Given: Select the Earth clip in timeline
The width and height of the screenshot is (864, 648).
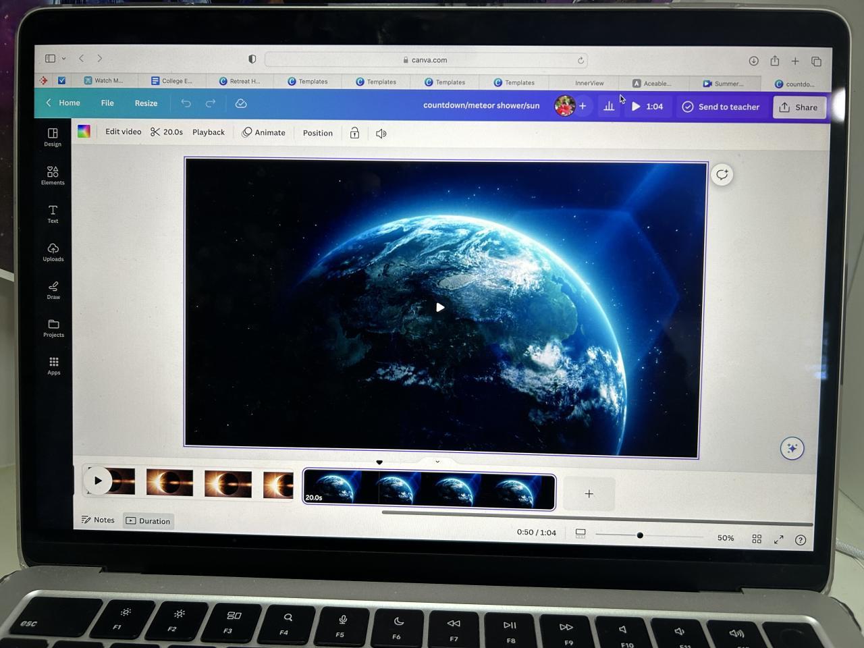Looking at the screenshot, I should (x=429, y=489).
